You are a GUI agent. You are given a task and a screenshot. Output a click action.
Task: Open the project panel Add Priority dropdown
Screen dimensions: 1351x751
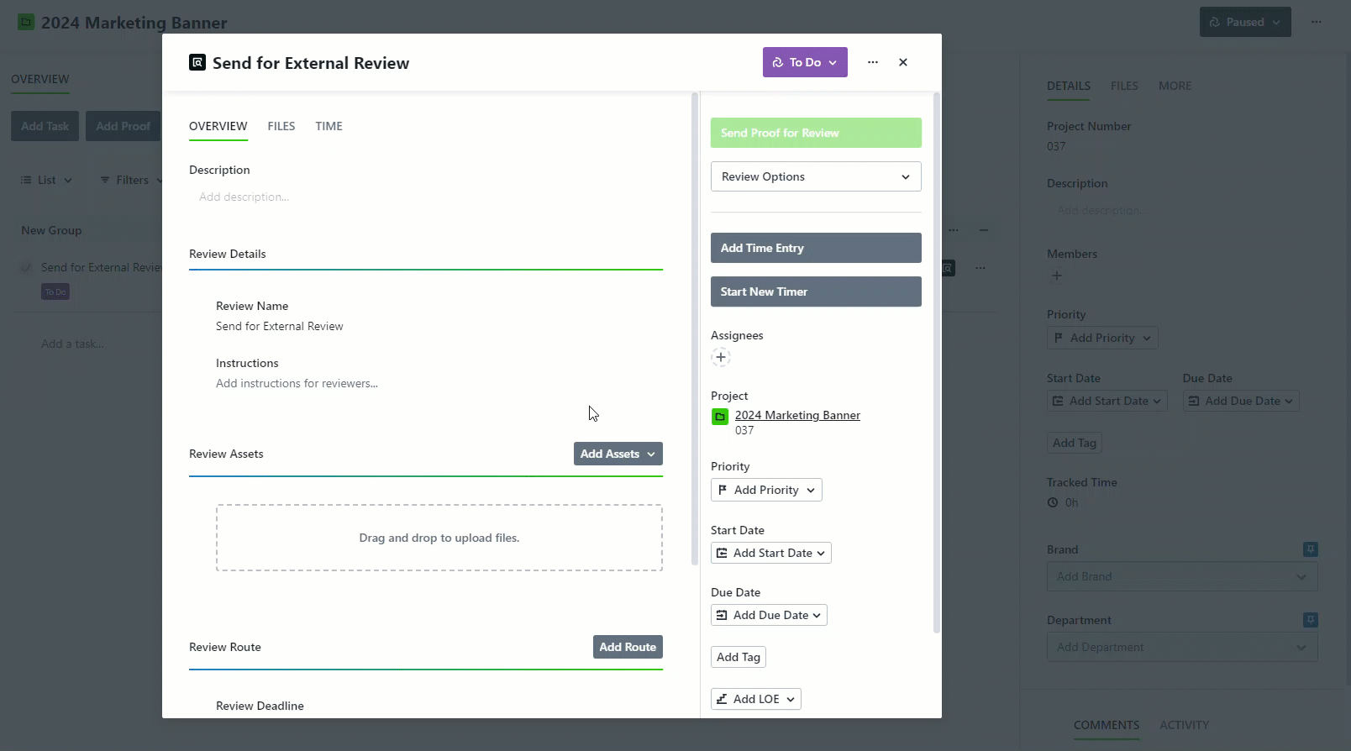(x=1102, y=338)
